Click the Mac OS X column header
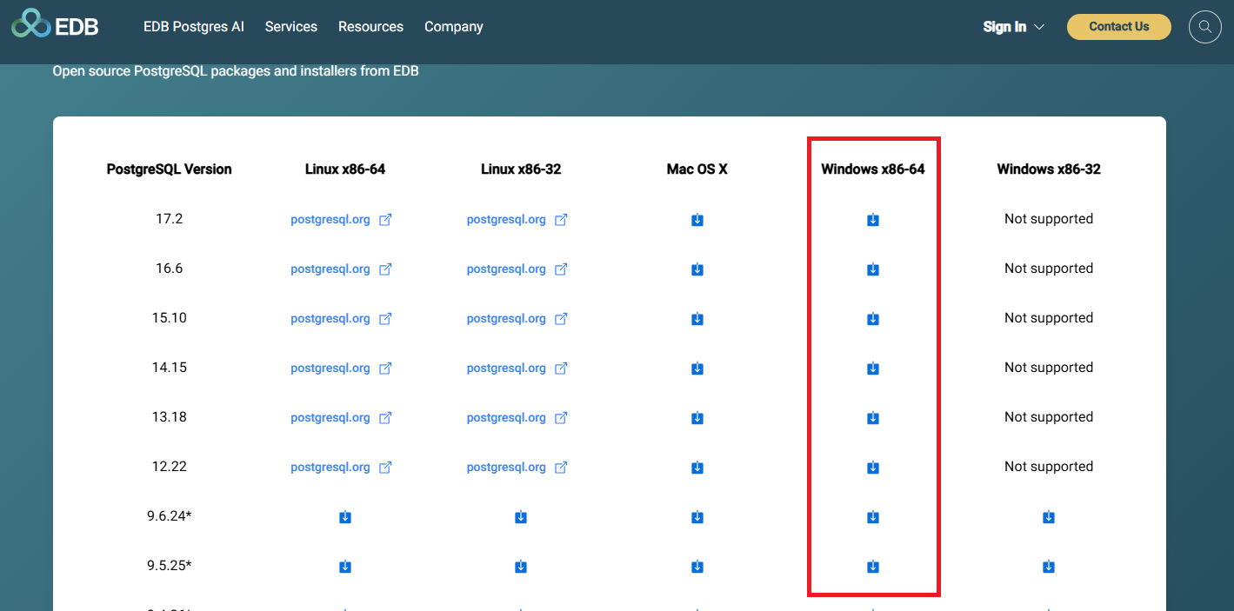The width and height of the screenshot is (1234, 611). tap(697, 169)
